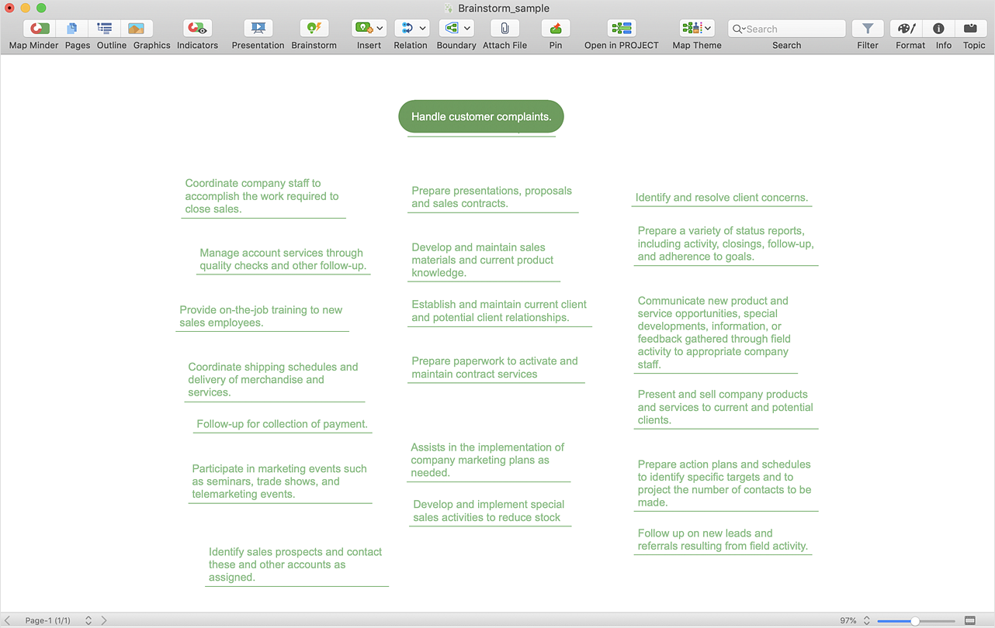Select "Develop and implement special sales activities" topic

(x=489, y=511)
